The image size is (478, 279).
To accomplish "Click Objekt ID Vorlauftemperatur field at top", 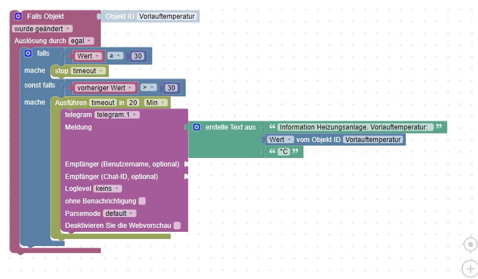I will 167,16.
